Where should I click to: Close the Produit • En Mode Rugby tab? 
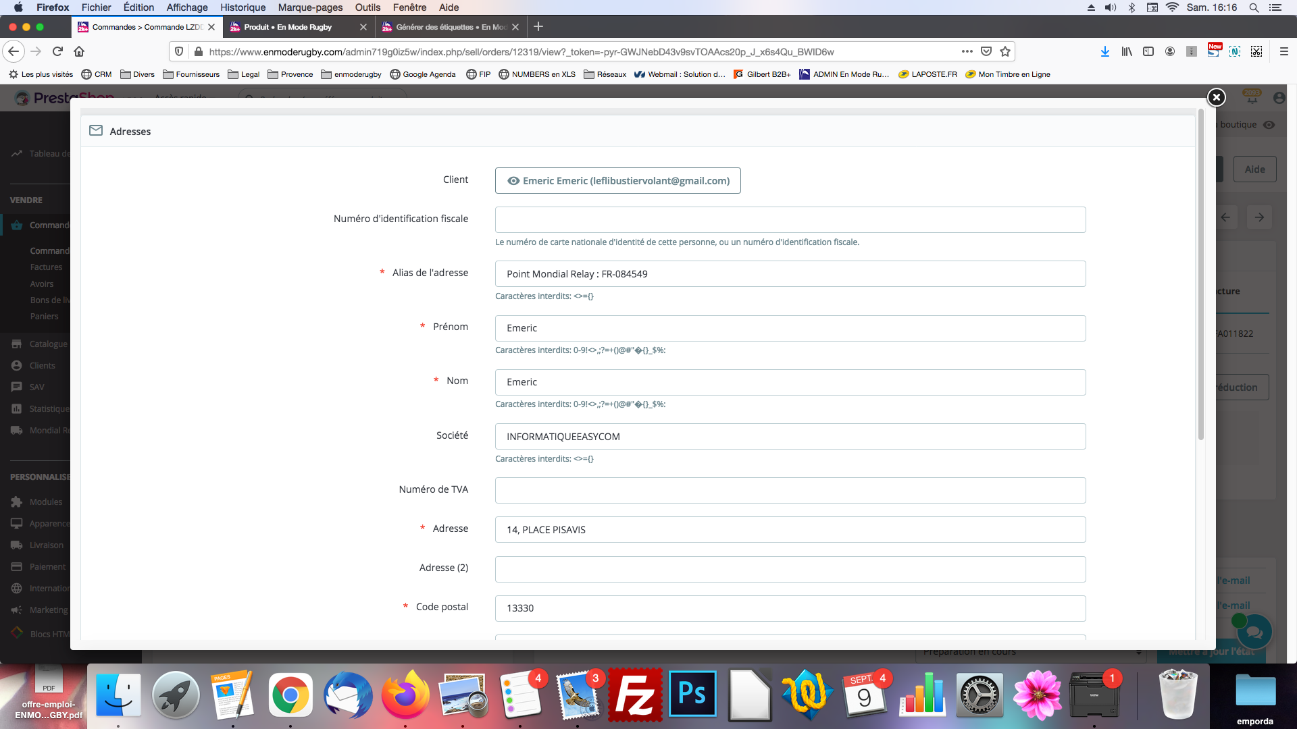[363, 27]
